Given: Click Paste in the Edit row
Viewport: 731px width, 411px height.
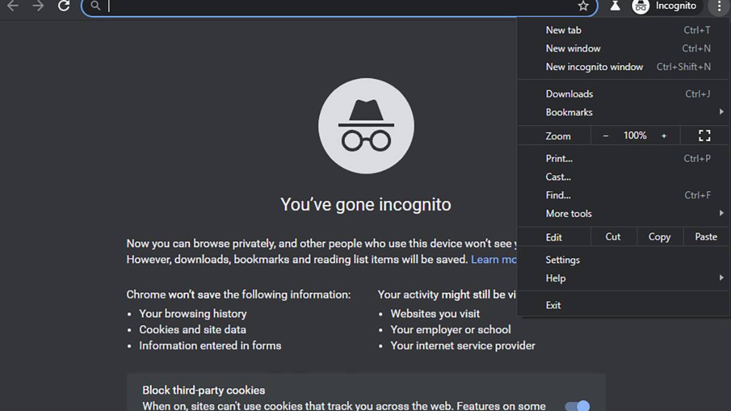Looking at the screenshot, I should coord(706,237).
